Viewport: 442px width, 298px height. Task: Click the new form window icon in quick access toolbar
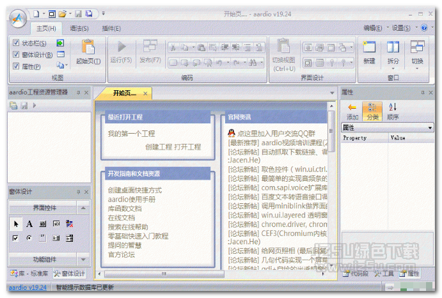click(52, 13)
